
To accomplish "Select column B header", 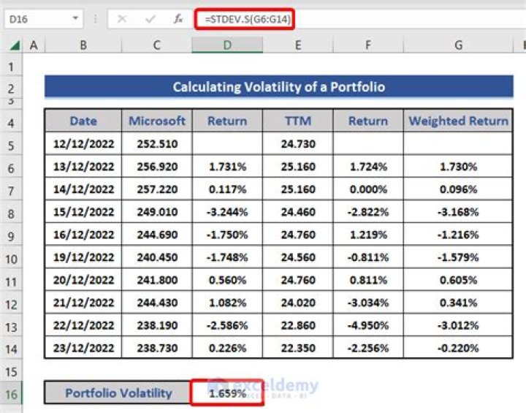I will [x=83, y=45].
